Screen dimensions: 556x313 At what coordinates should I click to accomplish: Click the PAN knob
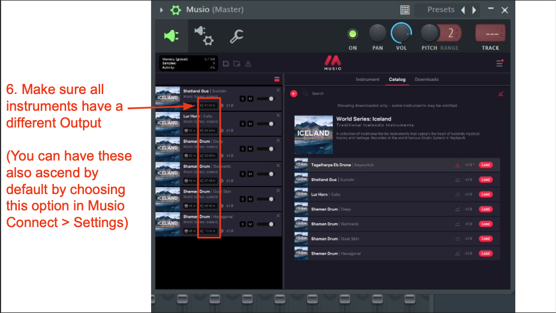pyautogui.click(x=377, y=34)
